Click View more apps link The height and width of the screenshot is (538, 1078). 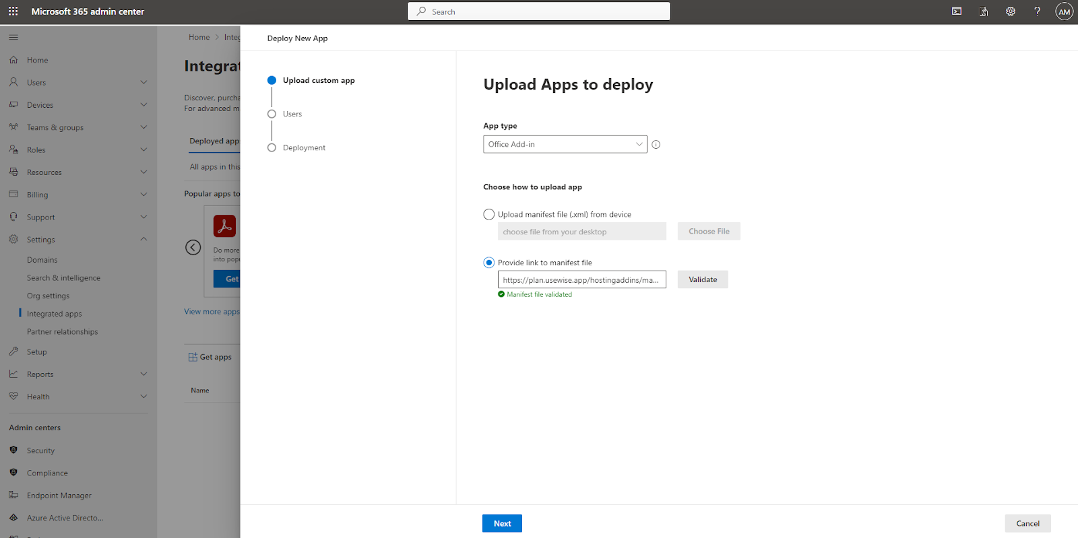coord(212,312)
